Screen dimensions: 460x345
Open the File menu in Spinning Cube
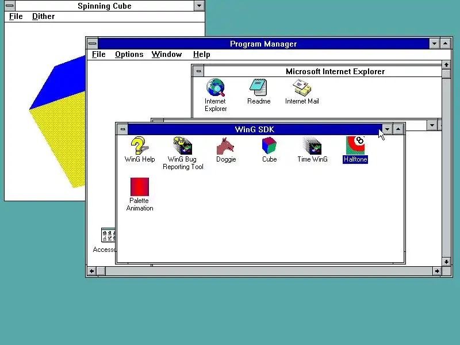[16, 17]
